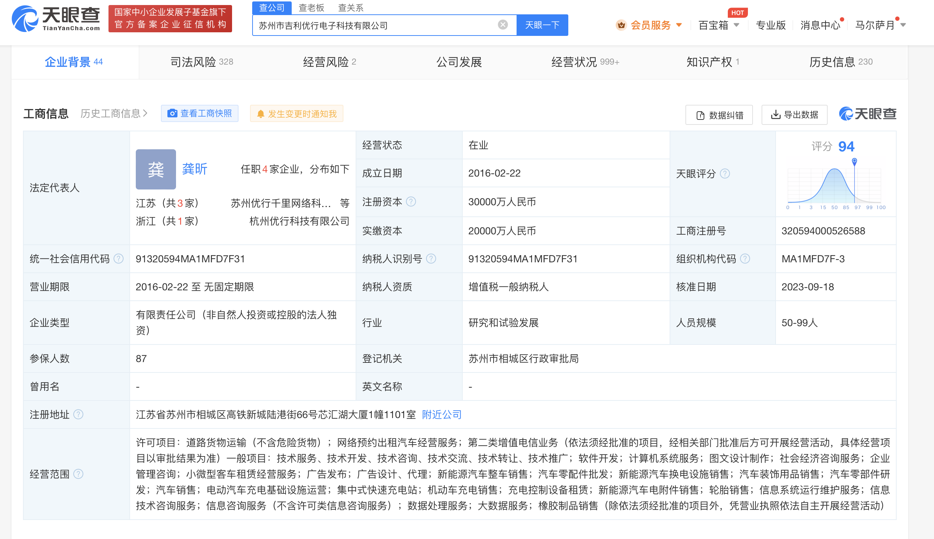The image size is (934, 539).
Task: Click help icon beside 经营范围
Action: point(78,473)
